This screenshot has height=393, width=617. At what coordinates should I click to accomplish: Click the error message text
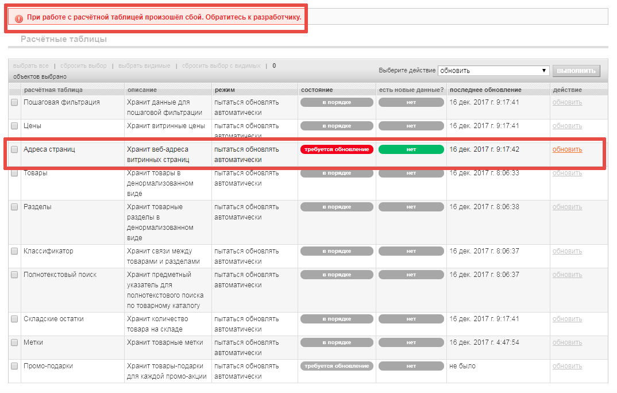point(164,17)
